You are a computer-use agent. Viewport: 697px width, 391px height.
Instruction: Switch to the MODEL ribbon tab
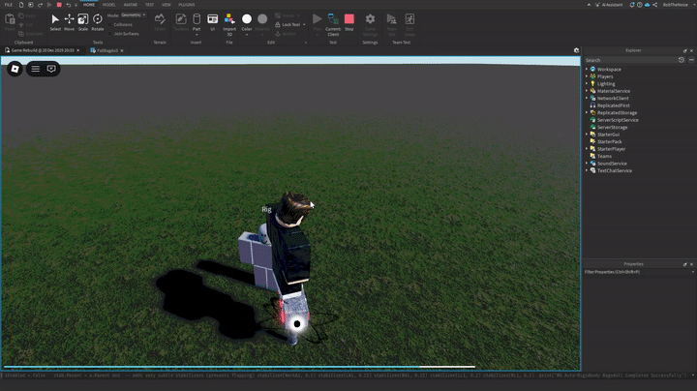[109, 4]
